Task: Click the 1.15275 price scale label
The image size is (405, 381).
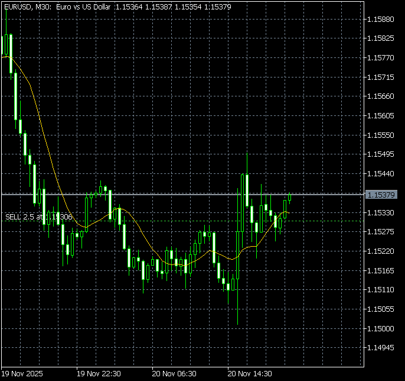Action: pos(380,232)
